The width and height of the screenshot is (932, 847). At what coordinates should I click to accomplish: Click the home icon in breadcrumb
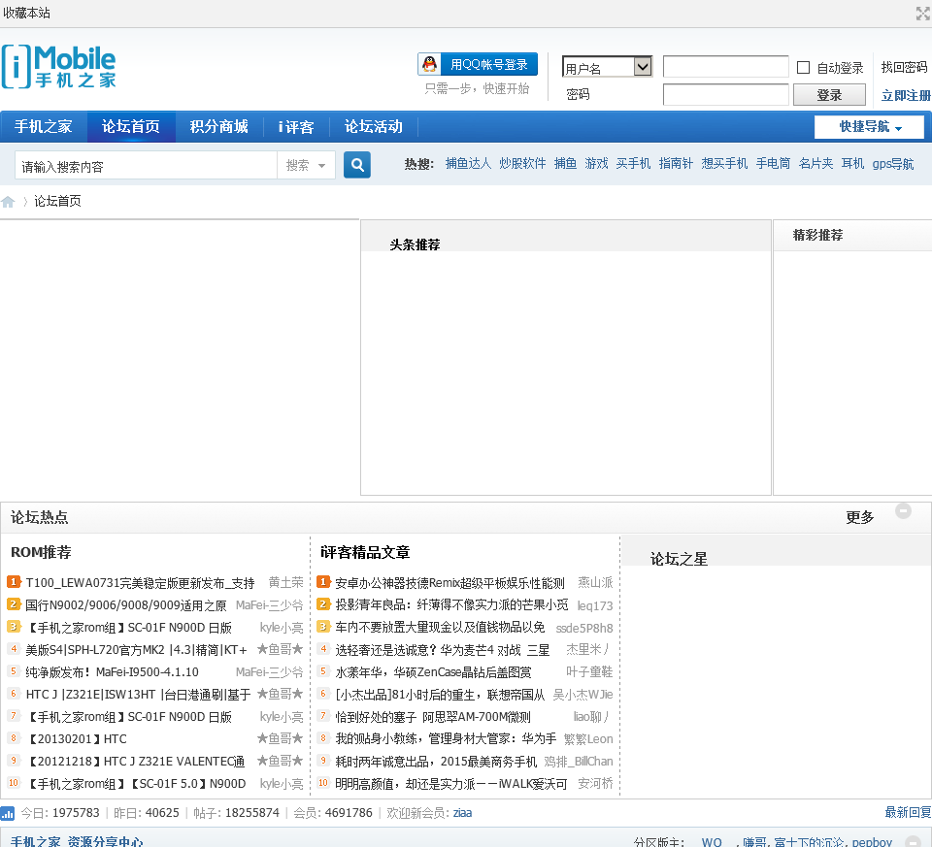pos(8,202)
